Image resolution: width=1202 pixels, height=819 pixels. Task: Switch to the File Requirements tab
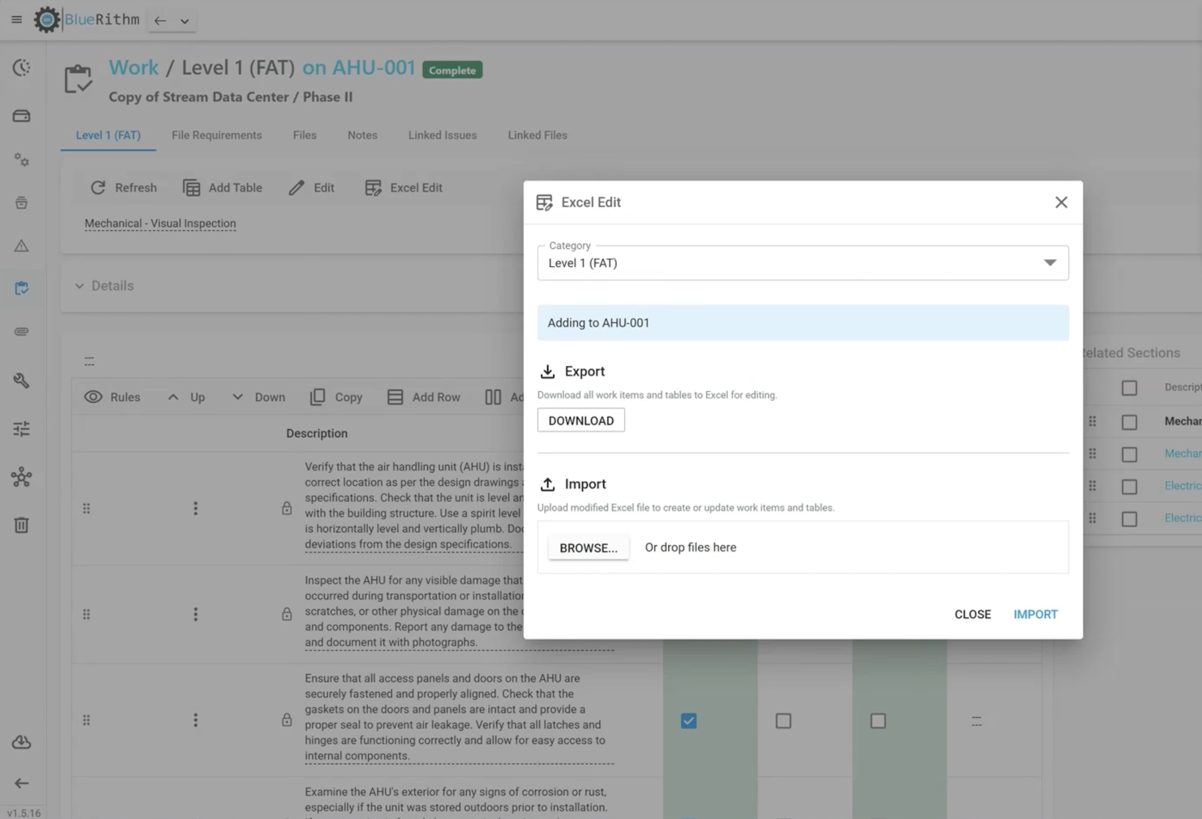click(216, 135)
